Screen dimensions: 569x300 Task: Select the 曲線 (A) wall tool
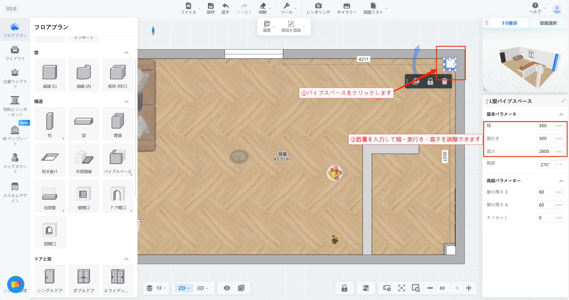click(x=84, y=75)
